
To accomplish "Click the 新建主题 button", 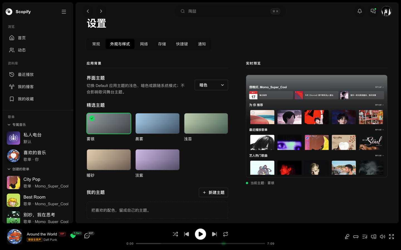I will [x=213, y=192].
